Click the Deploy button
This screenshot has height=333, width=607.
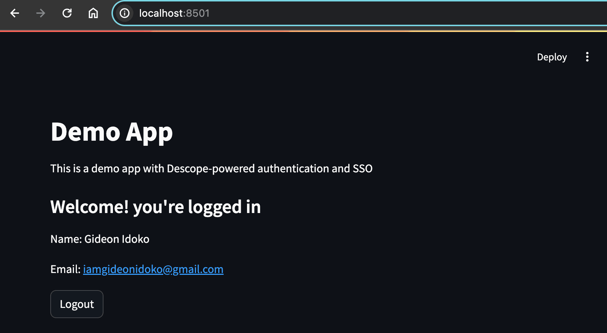(552, 57)
